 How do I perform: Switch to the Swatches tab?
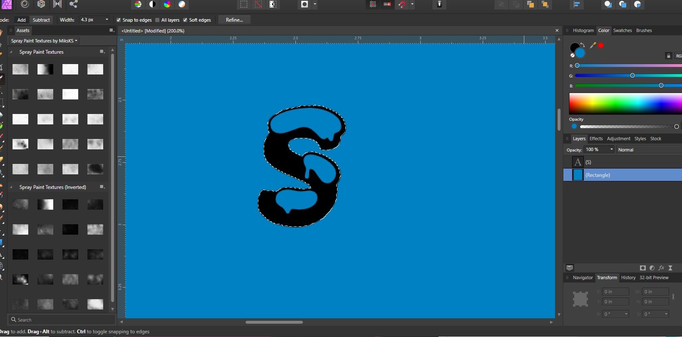pos(622,30)
